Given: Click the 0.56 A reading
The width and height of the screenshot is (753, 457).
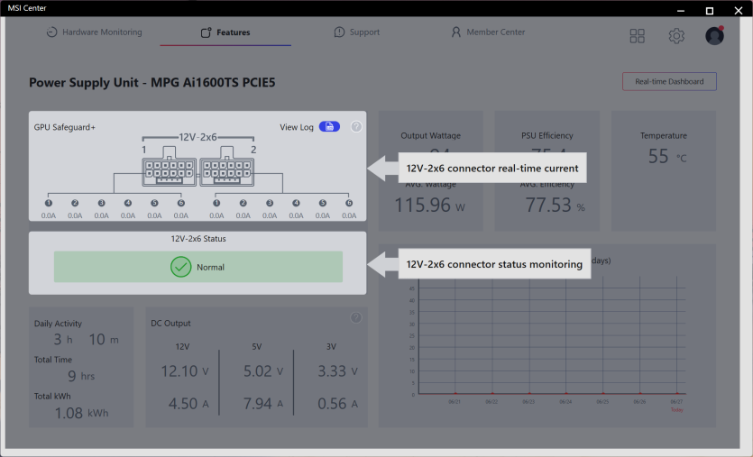Looking at the screenshot, I should pos(337,404).
